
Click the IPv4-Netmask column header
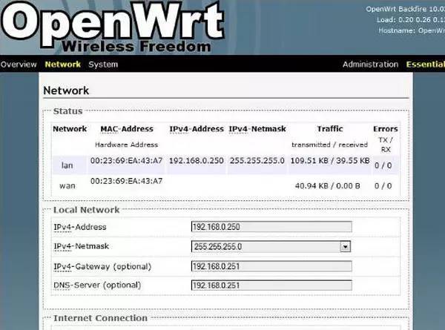pos(257,129)
